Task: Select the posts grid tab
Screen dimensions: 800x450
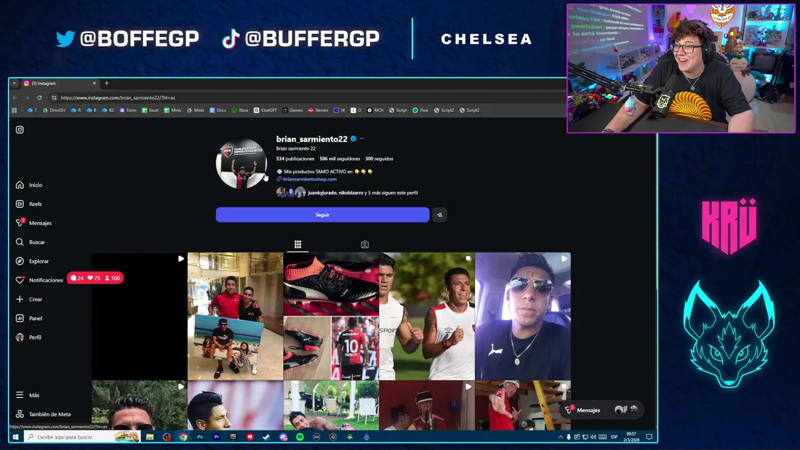Action: (x=297, y=244)
